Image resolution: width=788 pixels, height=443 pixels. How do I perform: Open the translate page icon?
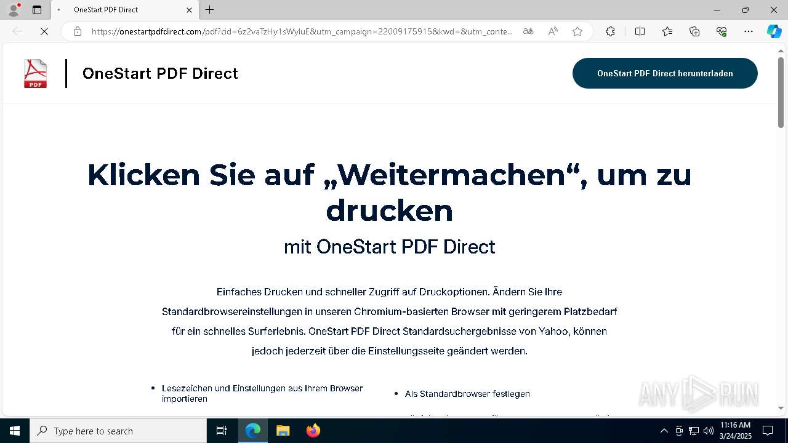click(528, 31)
